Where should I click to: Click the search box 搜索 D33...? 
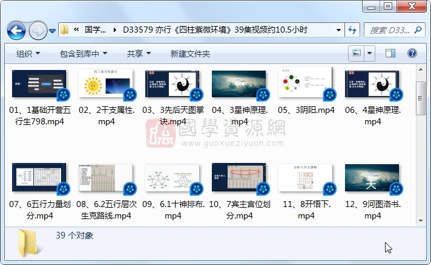point(389,30)
